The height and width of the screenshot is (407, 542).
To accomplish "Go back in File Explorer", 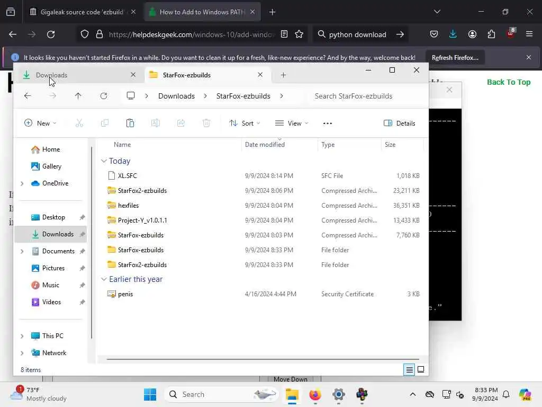I will [28, 96].
